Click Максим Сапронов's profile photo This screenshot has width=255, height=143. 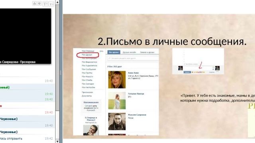click(x=117, y=122)
